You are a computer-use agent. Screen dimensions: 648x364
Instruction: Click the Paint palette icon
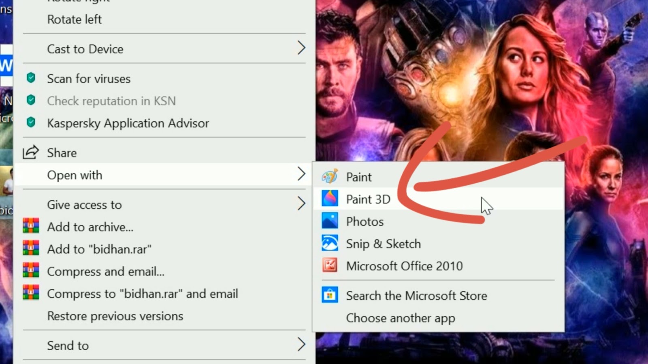point(330,177)
